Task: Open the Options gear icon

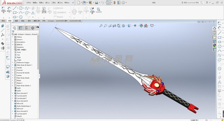Action: click(x=123, y=2)
